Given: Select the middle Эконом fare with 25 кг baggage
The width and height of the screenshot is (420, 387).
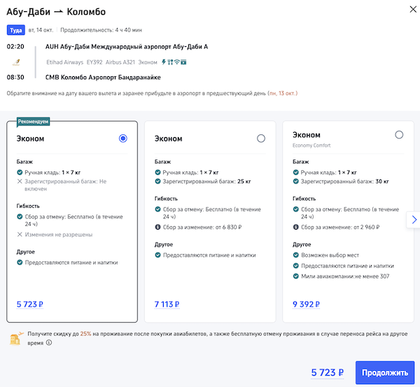Looking at the screenshot, I should click(261, 139).
